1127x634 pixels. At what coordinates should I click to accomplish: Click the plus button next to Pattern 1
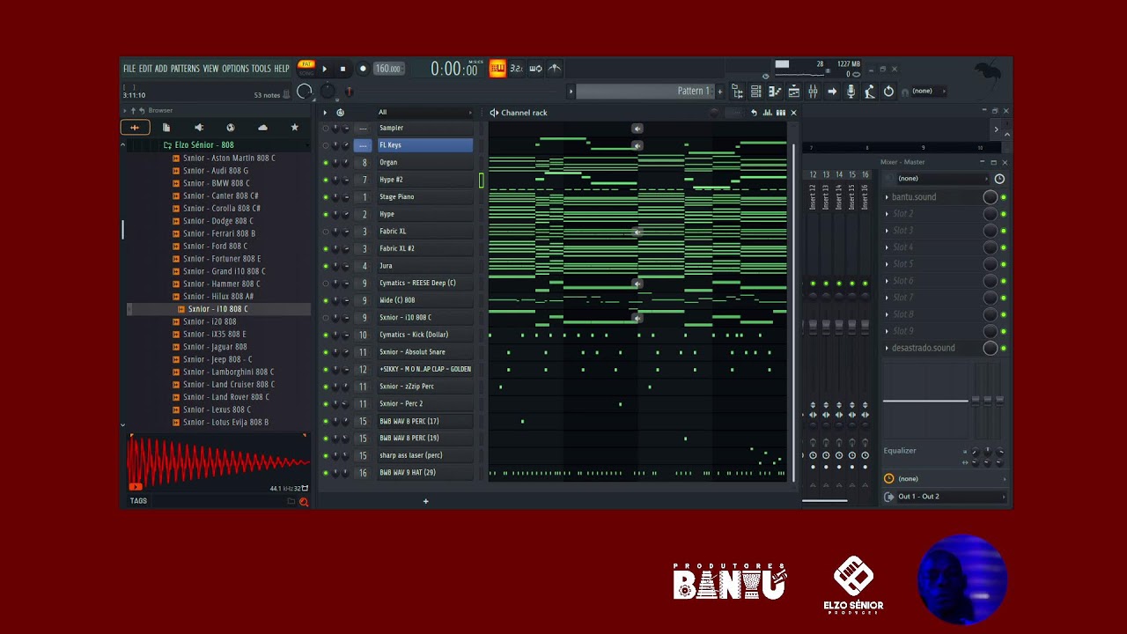pyautogui.click(x=720, y=92)
